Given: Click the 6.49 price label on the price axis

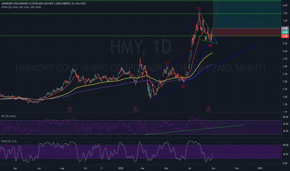Looking at the screenshot, I should point(285,28).
